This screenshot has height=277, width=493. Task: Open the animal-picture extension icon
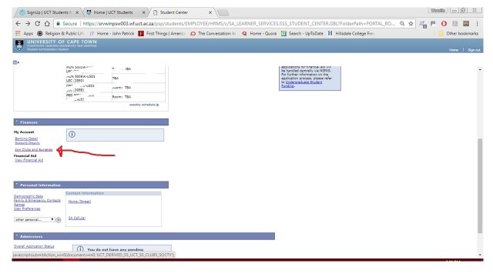[466, 24]
